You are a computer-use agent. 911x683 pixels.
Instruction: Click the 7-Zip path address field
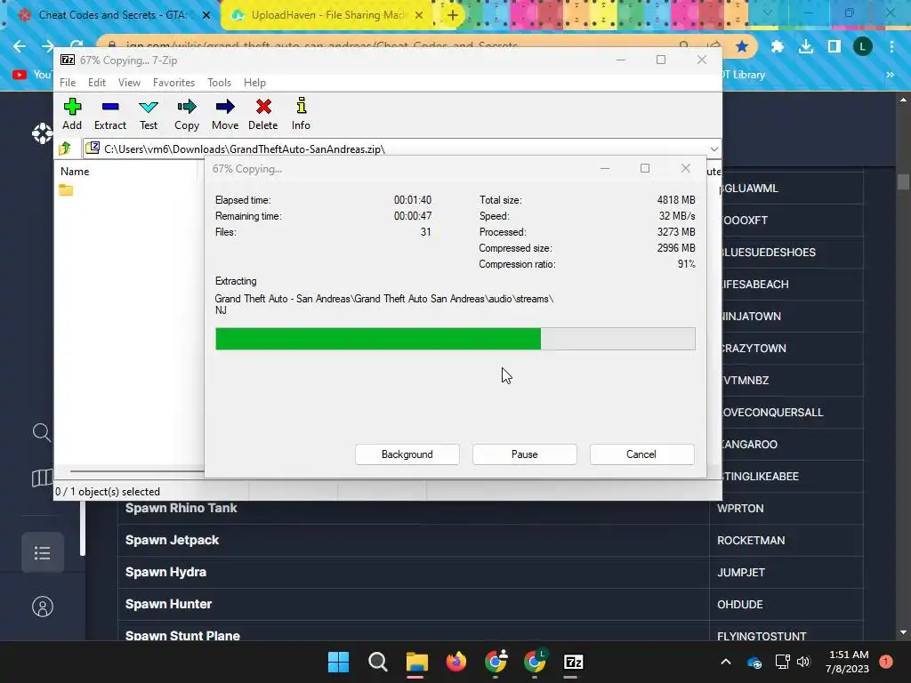coord(395,149)
